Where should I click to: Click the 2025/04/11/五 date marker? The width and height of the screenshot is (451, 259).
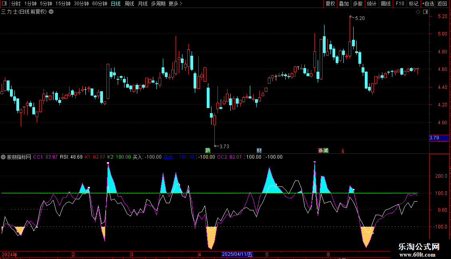click(237, 254)
